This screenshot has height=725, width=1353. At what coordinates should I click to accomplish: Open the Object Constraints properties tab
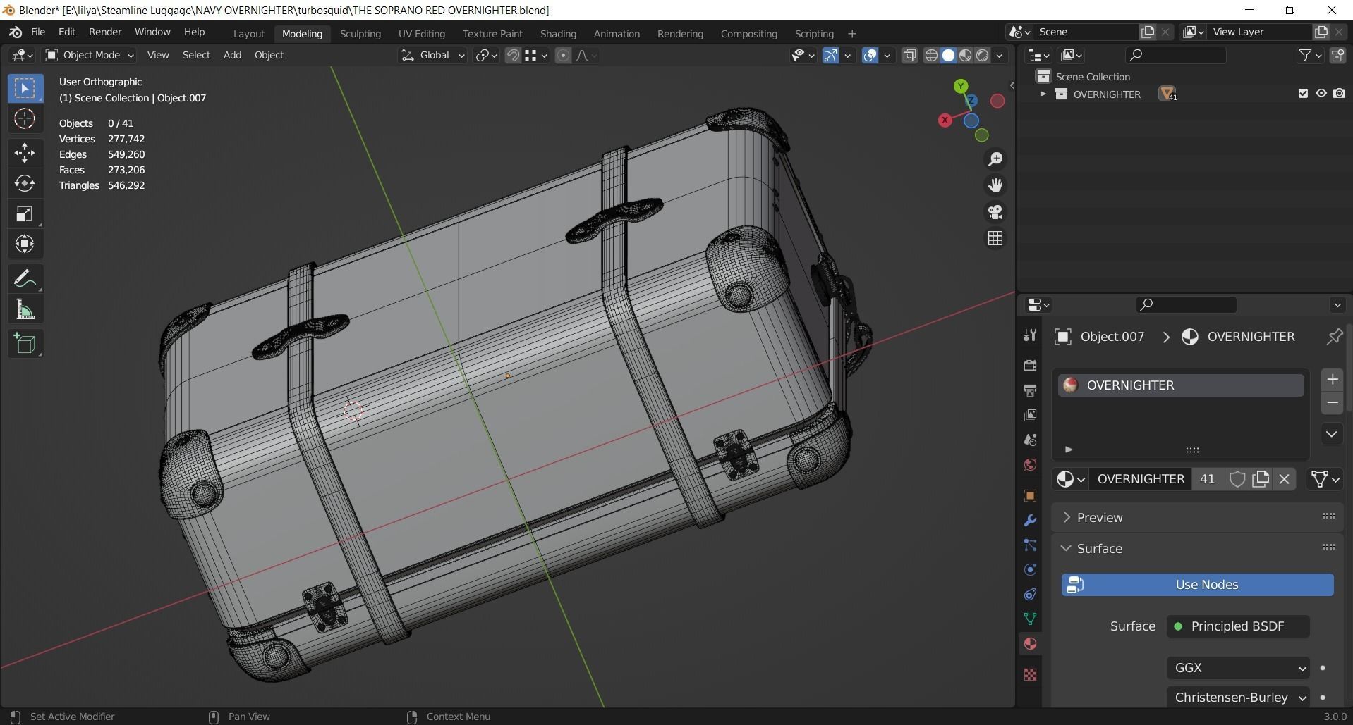coord(1030,595)
